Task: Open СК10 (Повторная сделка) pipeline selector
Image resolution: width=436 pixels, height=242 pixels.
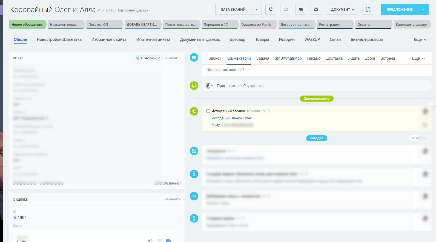Action: click(x=128, y=10)
